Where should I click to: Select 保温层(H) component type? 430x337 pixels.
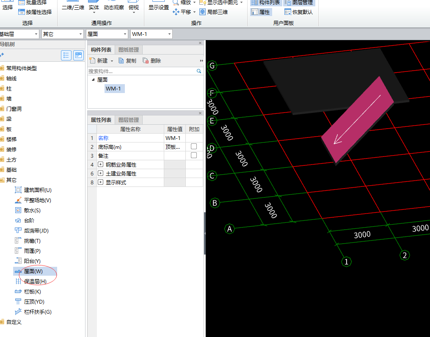click(31, 281)
